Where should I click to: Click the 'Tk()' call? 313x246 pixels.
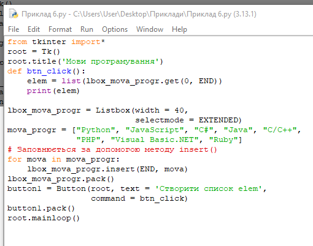51,51
